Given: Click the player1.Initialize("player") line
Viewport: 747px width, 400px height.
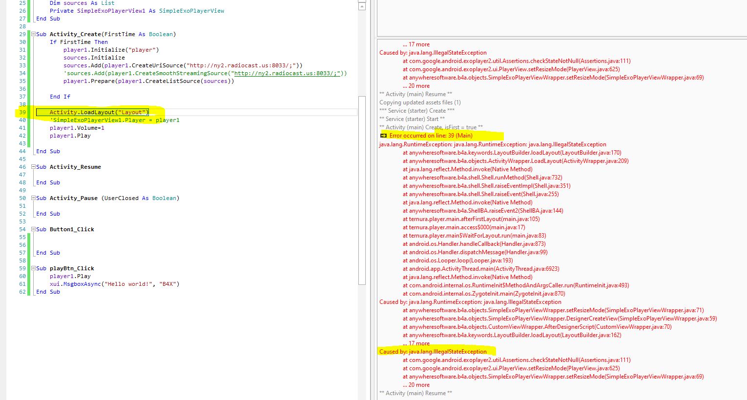Looking at the screenshot, I should (111, 50).
